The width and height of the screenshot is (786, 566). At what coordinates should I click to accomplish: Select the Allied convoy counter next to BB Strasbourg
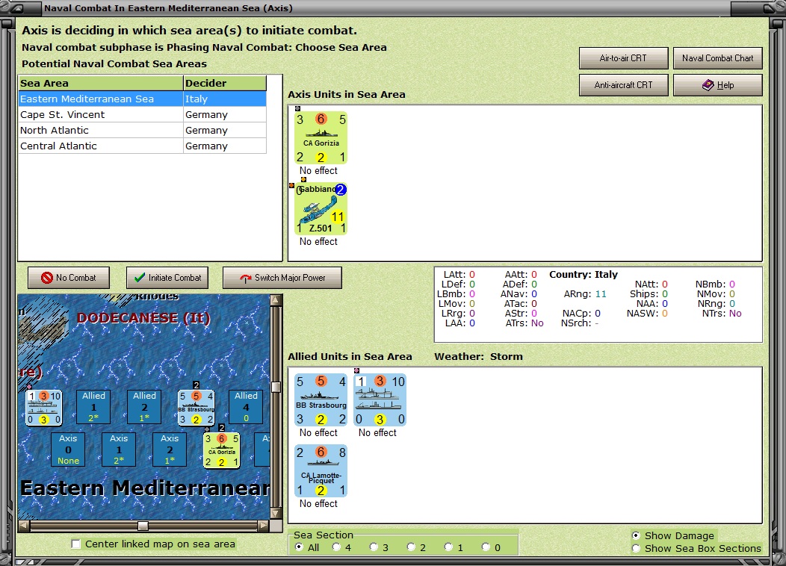(380, 399)
